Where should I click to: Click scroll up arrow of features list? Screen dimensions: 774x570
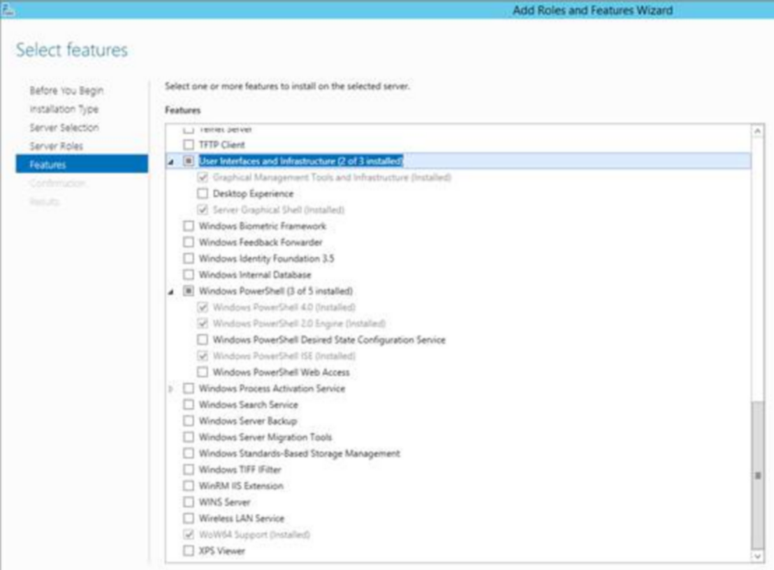(757, 131)
